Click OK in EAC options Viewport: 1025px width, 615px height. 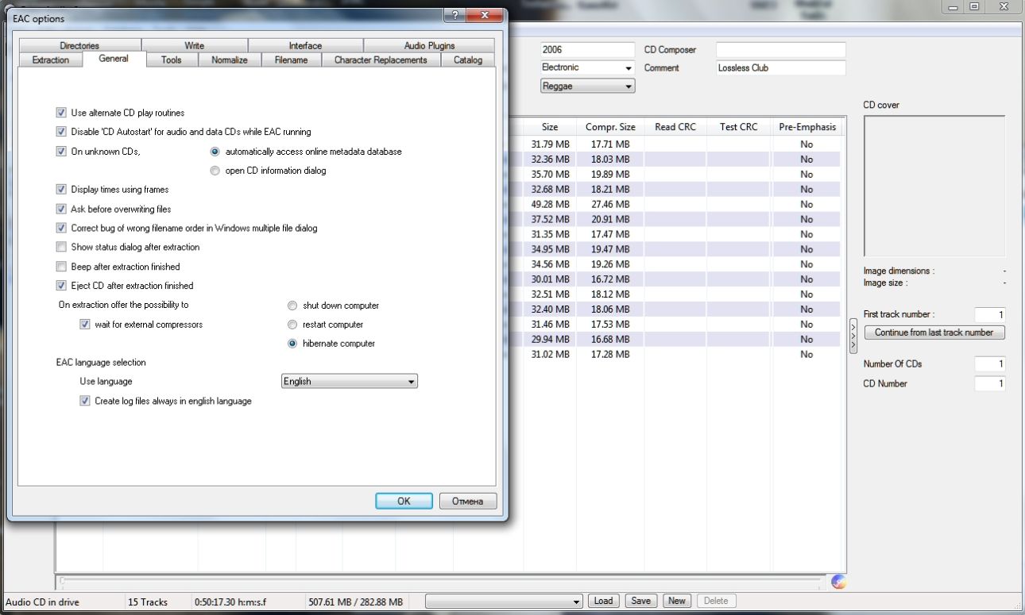404,501
